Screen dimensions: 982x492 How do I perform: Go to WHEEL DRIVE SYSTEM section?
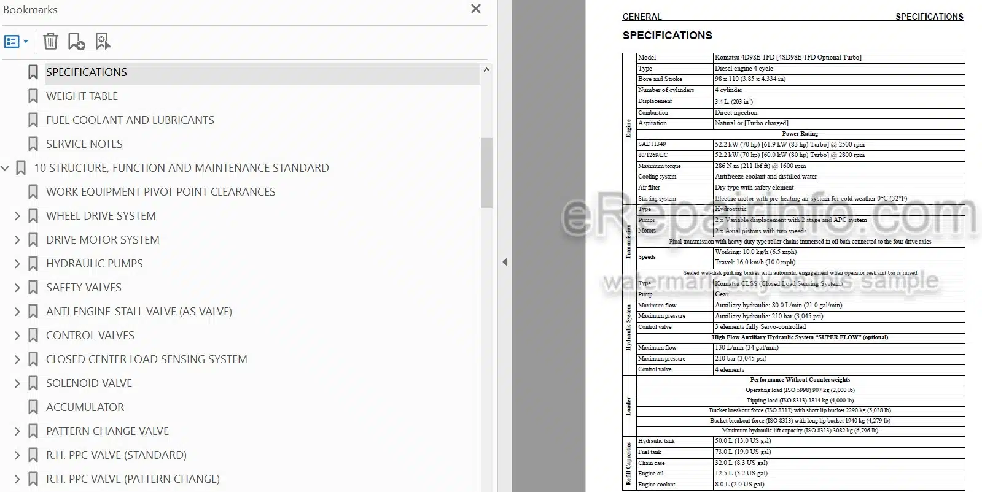(101, 216)
